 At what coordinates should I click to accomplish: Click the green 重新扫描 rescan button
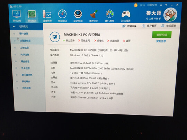click(x=162, y=35)
